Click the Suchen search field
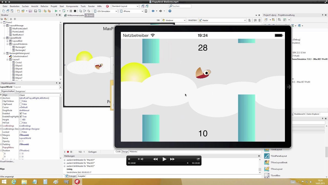The height and width of the screenshot is (185, 328). [180, 6]
